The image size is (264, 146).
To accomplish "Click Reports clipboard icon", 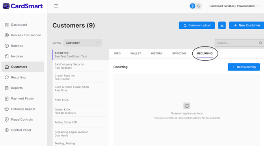I will point(7,88).
